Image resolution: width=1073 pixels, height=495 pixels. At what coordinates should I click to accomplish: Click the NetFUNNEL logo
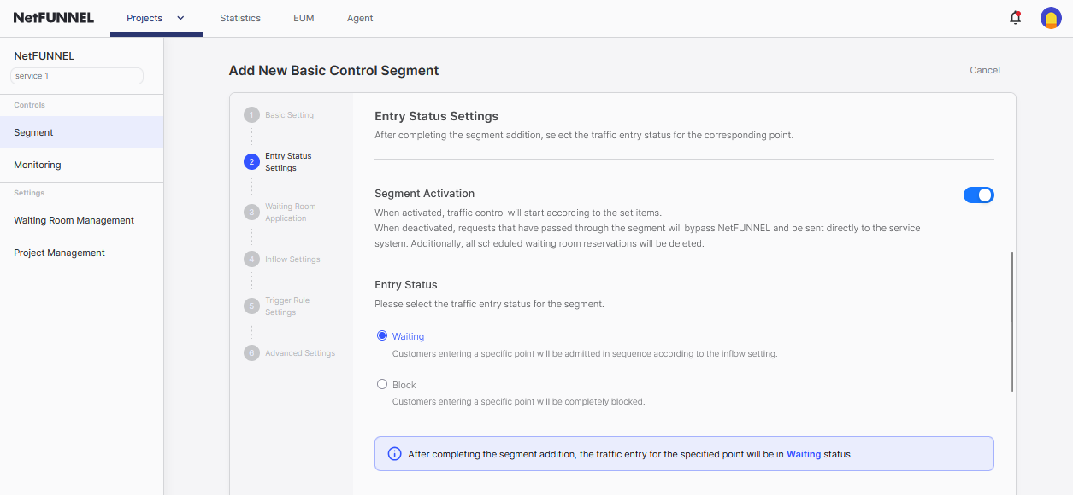click(53, 17)
